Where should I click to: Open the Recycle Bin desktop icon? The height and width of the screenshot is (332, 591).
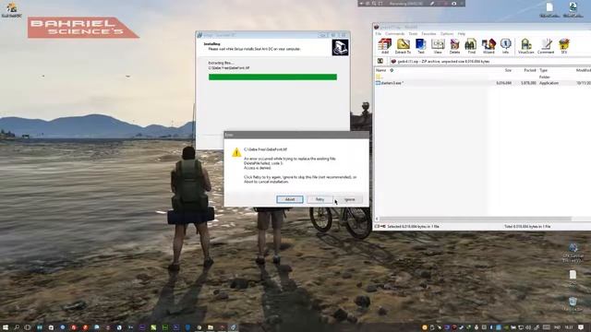[x=573, y=304]
